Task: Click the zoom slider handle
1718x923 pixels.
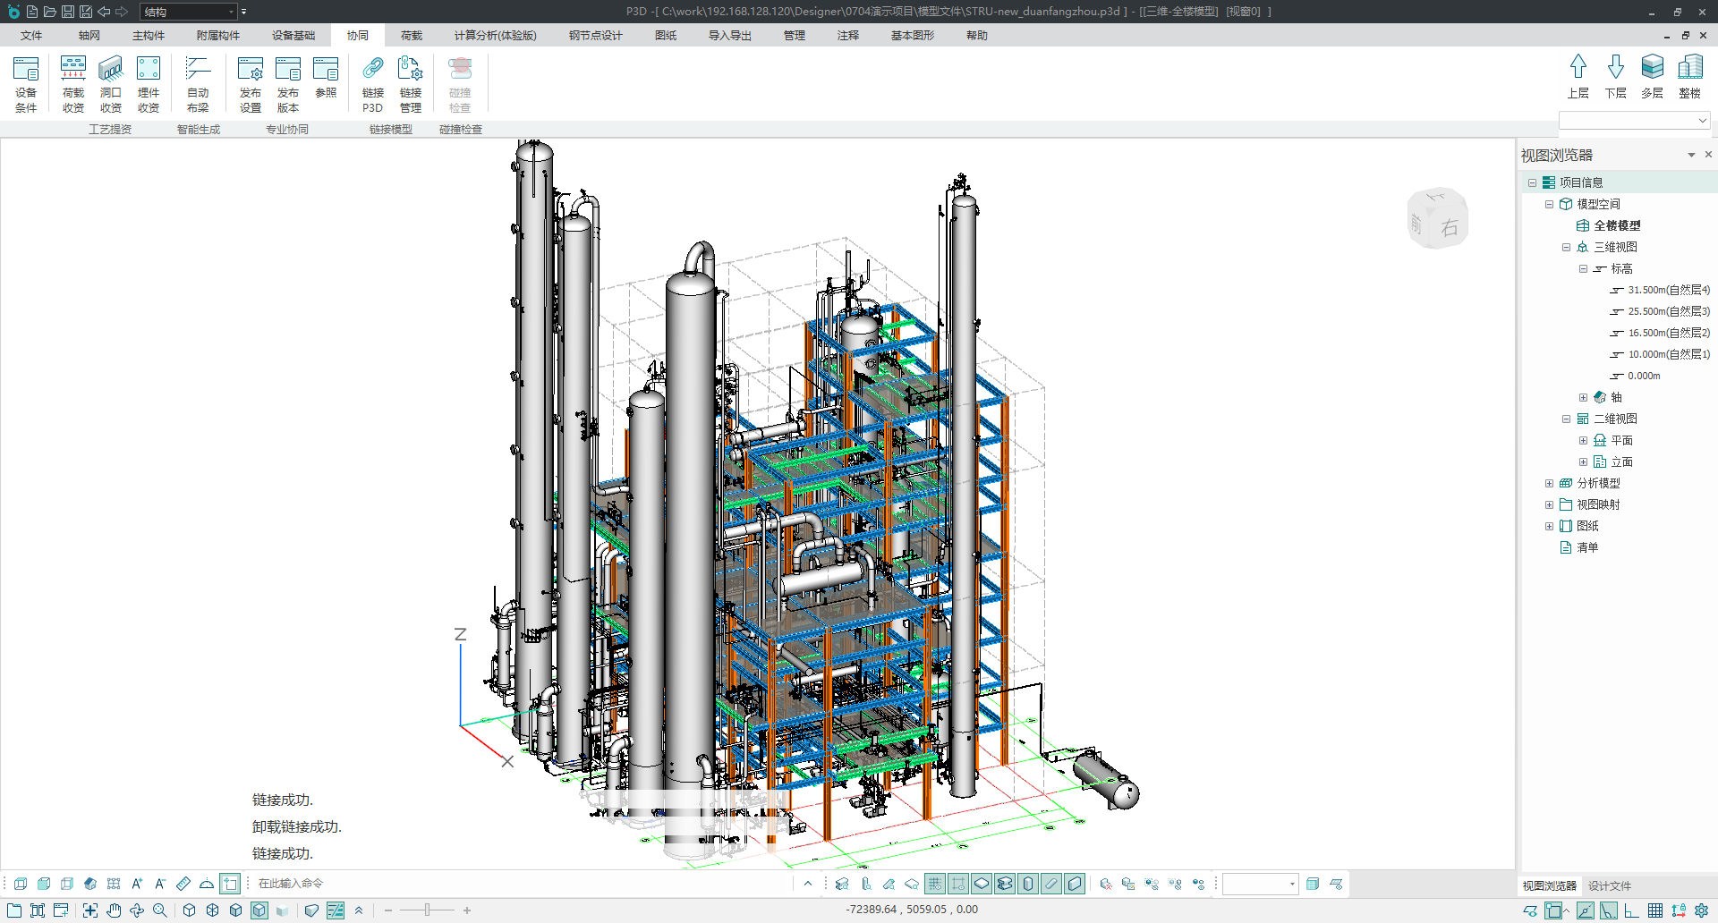Action: click(428, 910)
